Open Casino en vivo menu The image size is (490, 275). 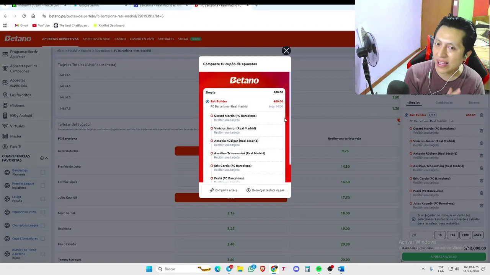pyautogui.click(x=142, y=39)
